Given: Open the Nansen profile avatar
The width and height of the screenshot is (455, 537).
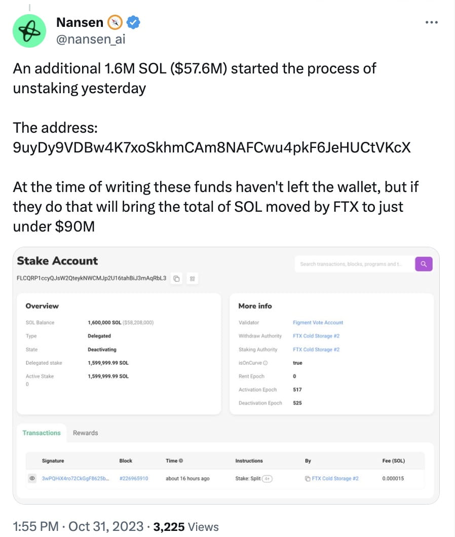Looking at the screenshot, I should pos(29,30).
